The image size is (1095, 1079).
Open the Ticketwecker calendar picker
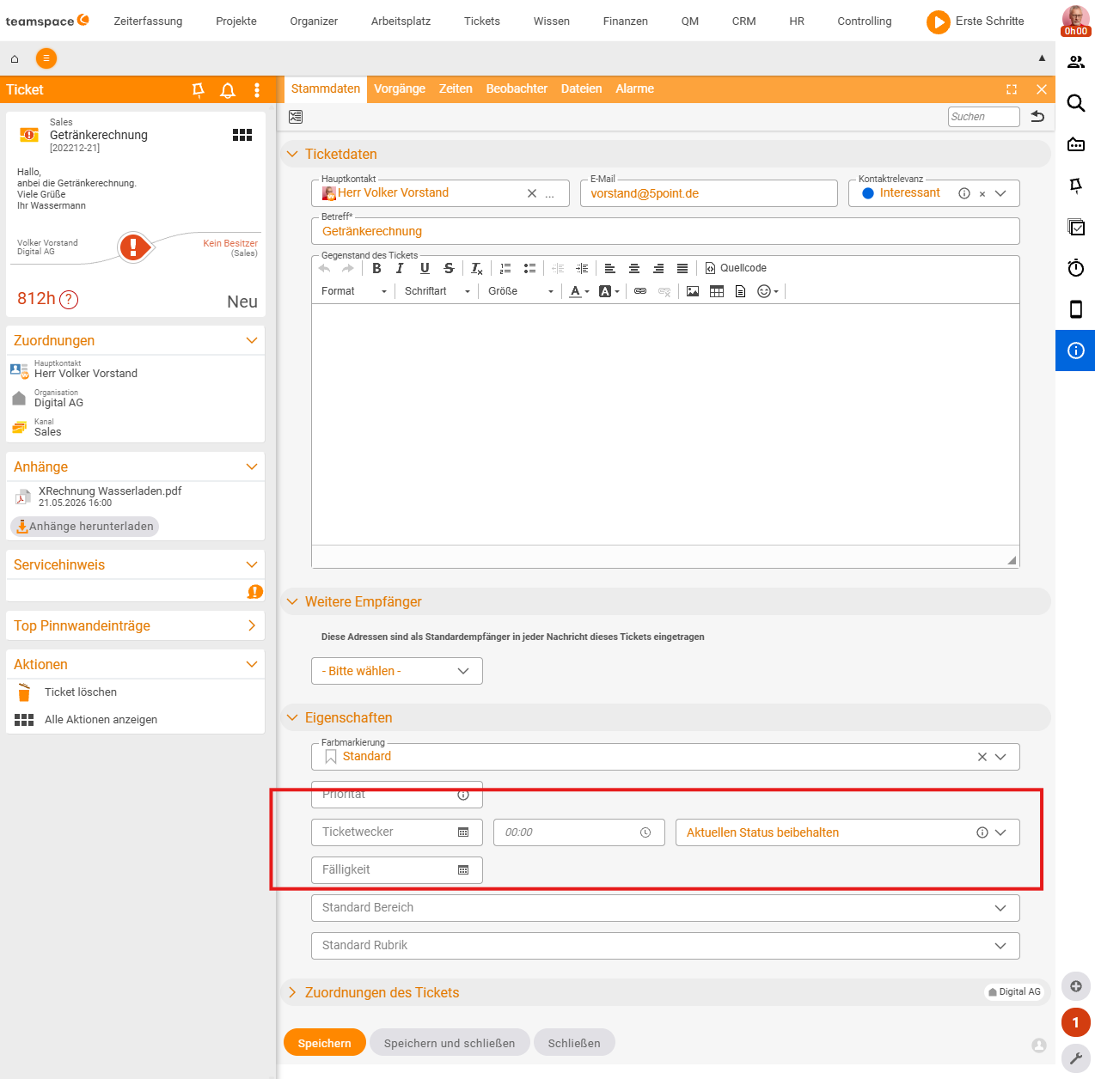pos(463,832)
